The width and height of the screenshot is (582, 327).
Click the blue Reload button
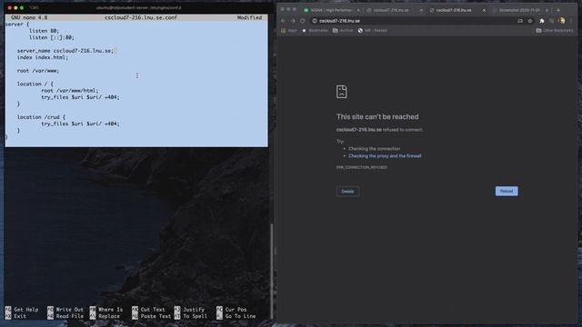(x=507, y=191)
